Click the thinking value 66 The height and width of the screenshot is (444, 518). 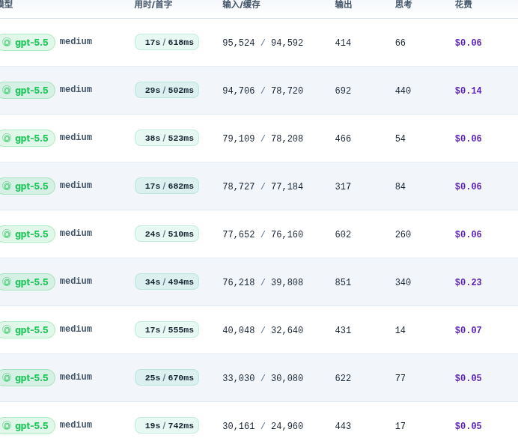(x=400, y=43)
